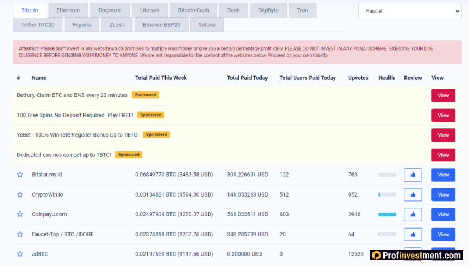Switch to the Bitcoin Cash tab
Viewport: 469px width, 266px height.
pyautogui.click(x=193, y=10)
